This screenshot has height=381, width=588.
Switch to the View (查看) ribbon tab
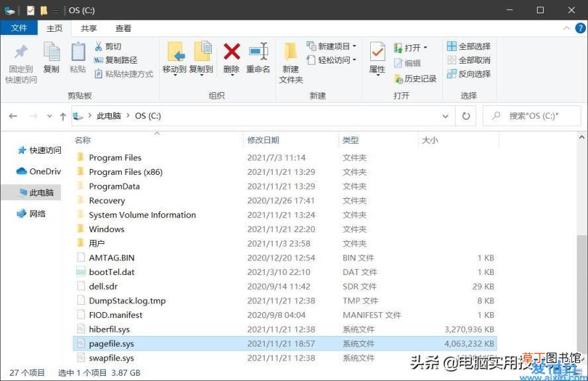pyautogui.click(x=123, y=28)
